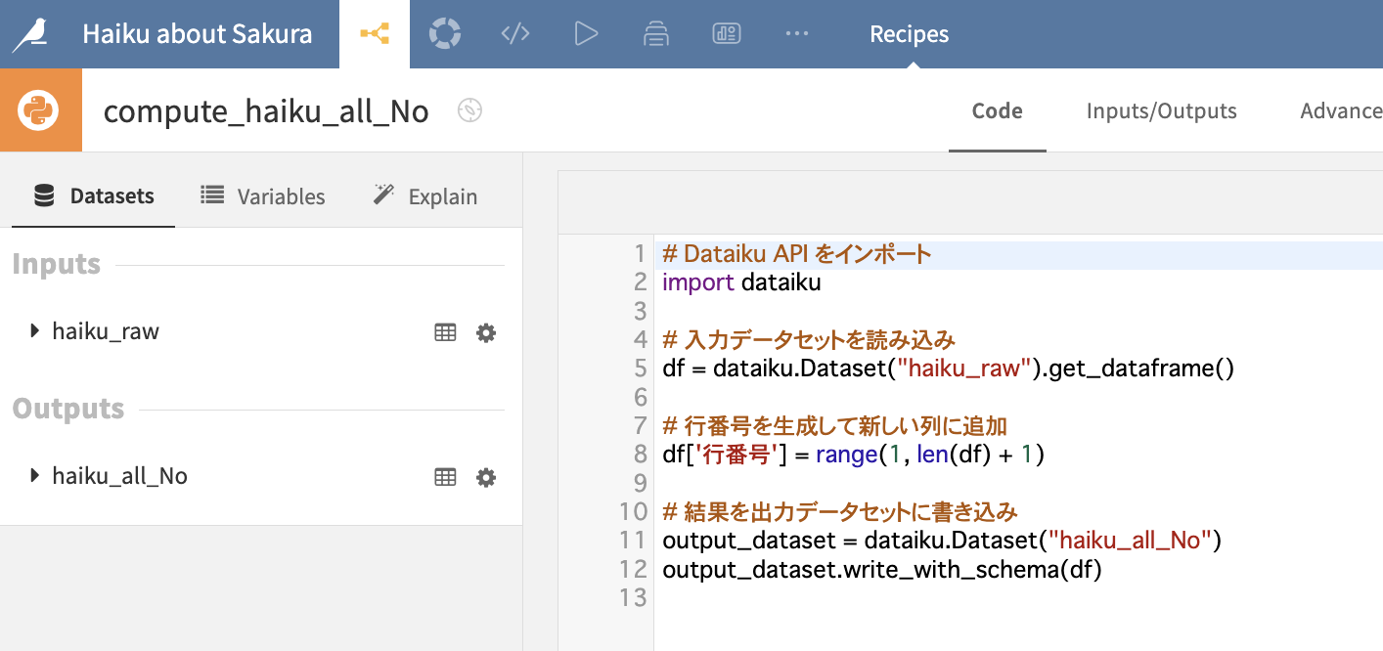Viewport: 1383px width, 651px height.
Task: Click the haiku_all_No dataset name
Action: [x=119, y=476]
